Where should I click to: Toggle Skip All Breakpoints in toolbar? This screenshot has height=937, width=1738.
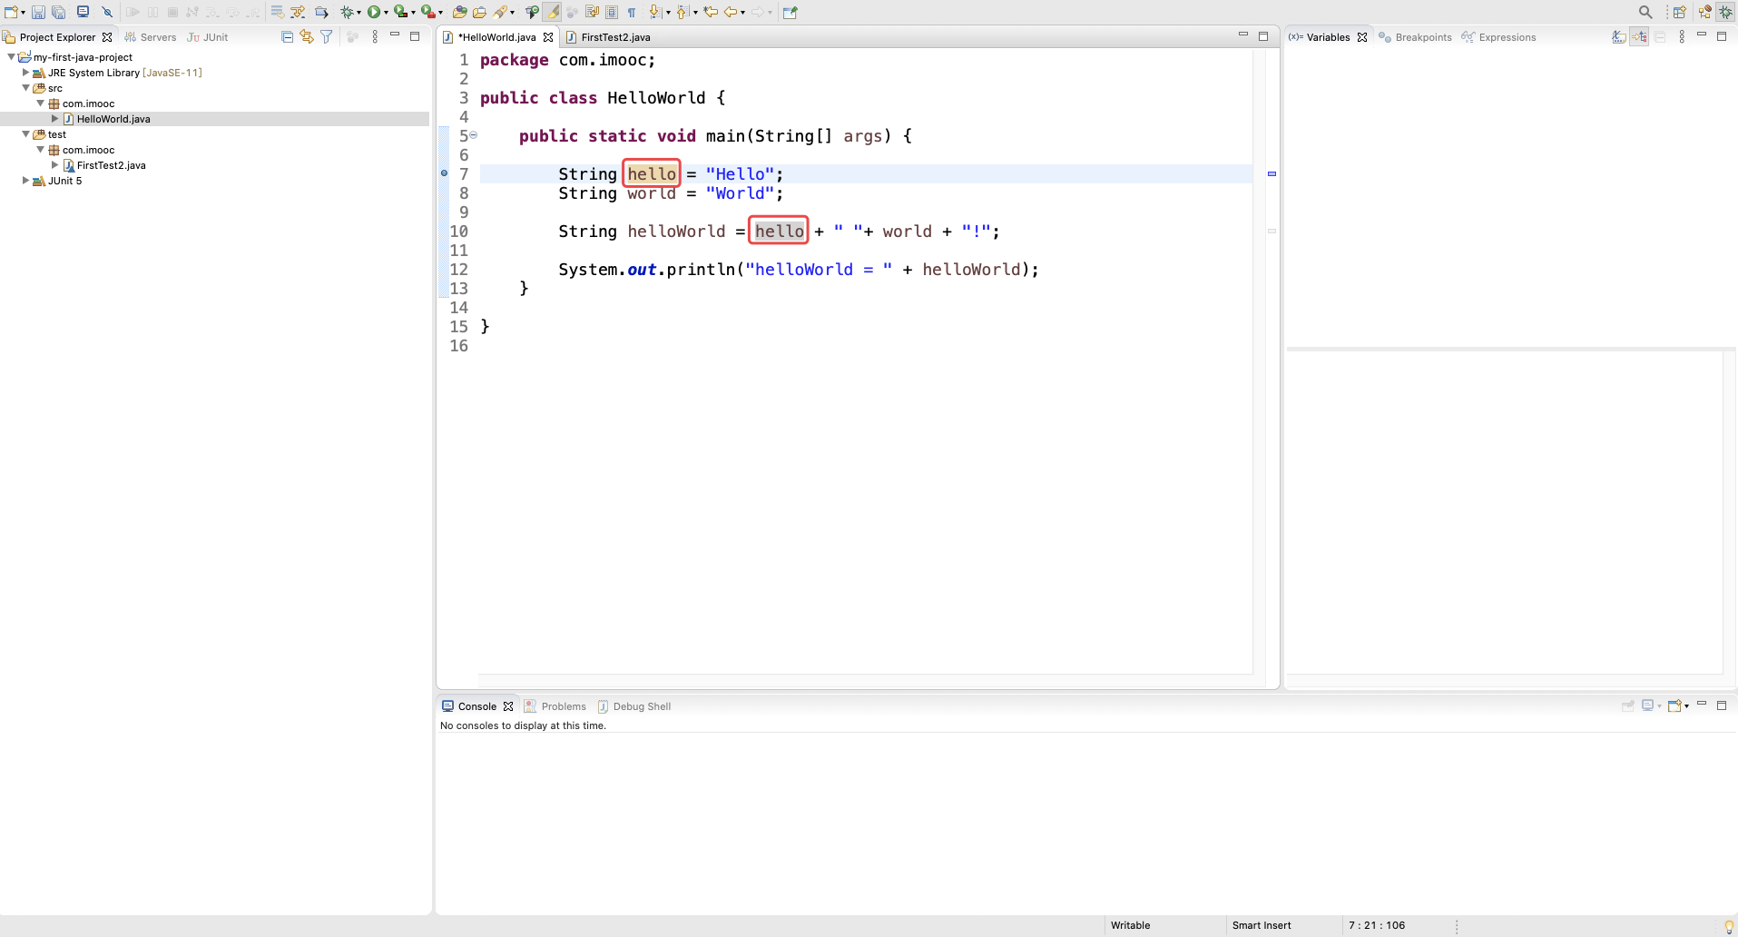pos(107,12)
